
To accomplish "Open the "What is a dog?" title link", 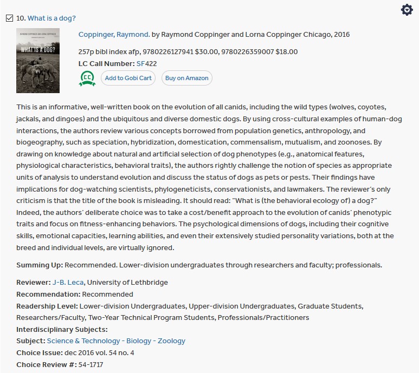I will (51, 18).
